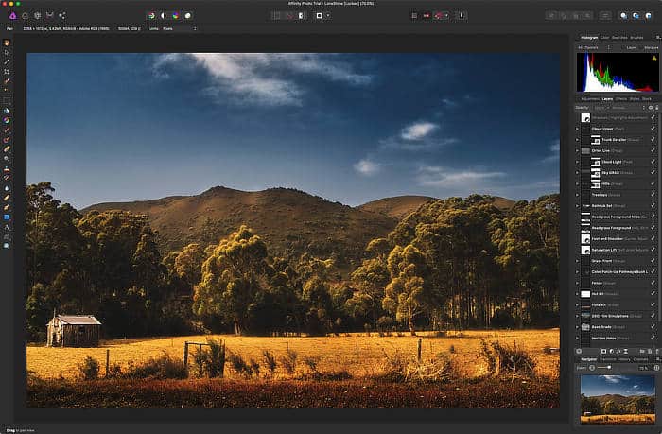Click the layer Opacity field
Screen dimensions: 662x434
[600, 108]
